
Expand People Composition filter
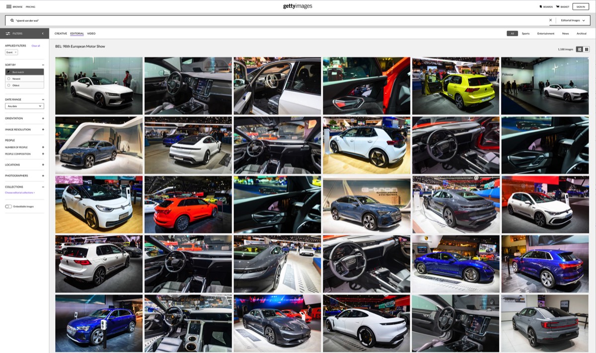pyautogui.click(x=43, y=154)
